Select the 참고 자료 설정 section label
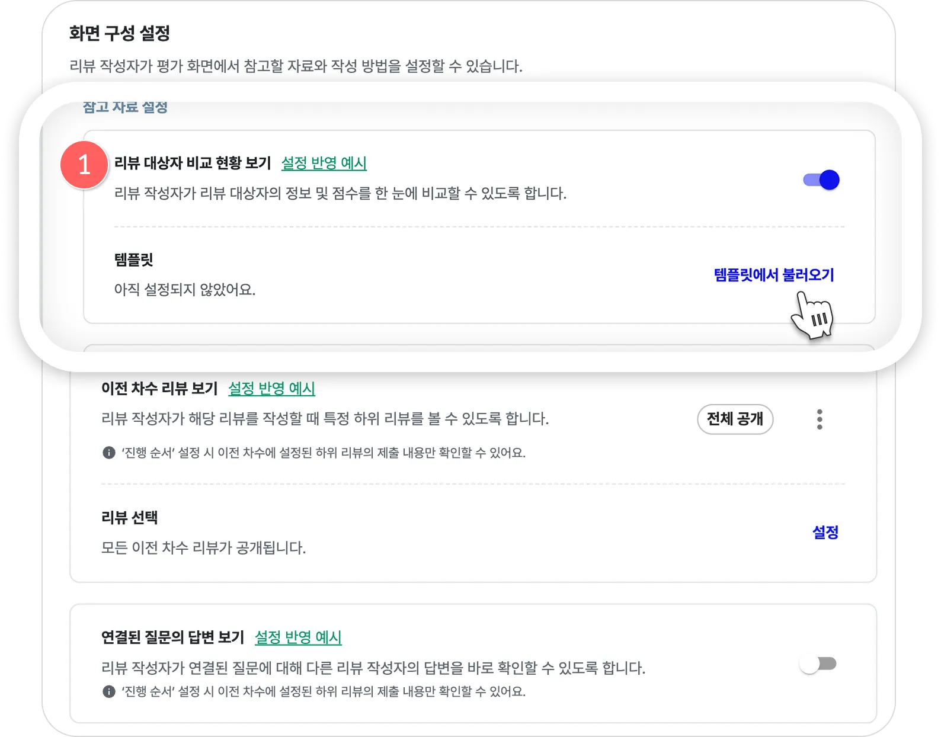Viewport: 941px width, 737px height. (x=125, y=107)
